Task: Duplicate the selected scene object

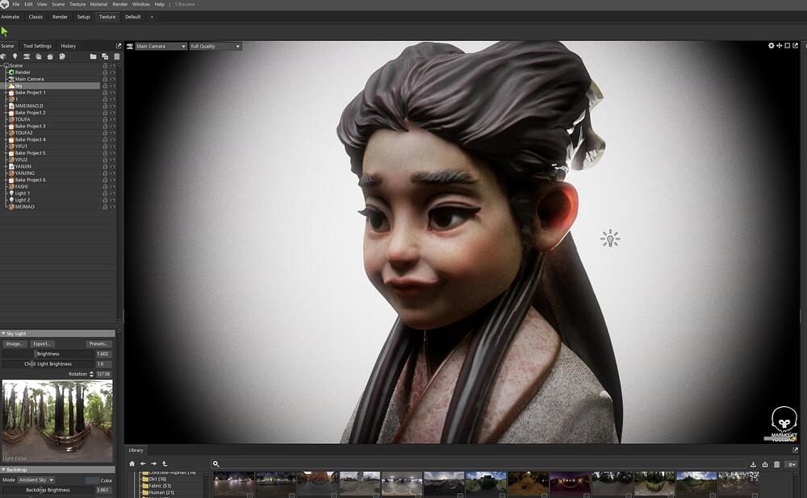Action: pyautogui.click(x=105, y=56)
